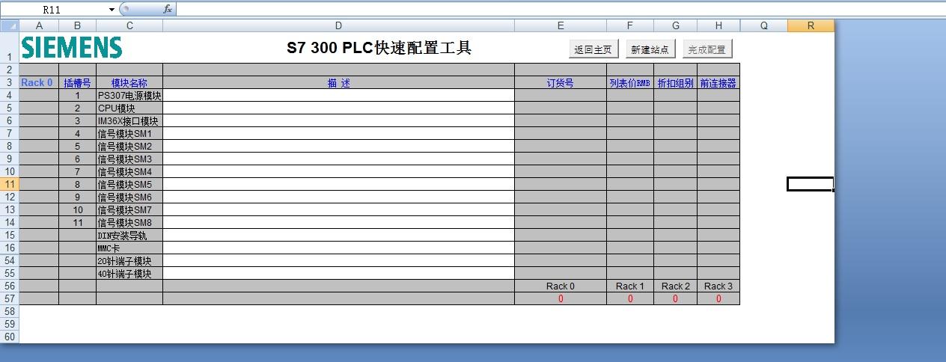Click the 折扣组别 header cell

[675, 83]
